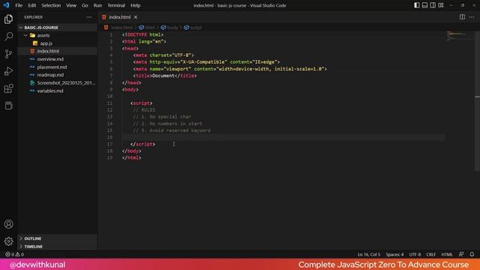480x270 pixels.
Task: Expand the TIMELINE section
Action: click(57, 247)
